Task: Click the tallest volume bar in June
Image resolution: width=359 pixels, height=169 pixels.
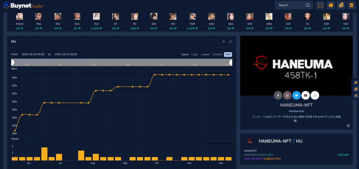Action: click(45, 154)
